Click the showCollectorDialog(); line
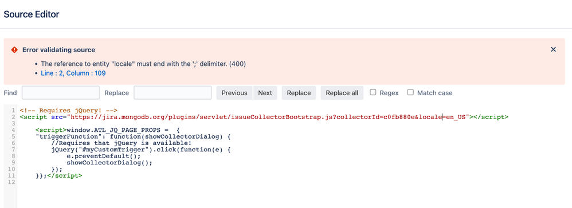Screen dimensions: 572x208 [109, 162]
